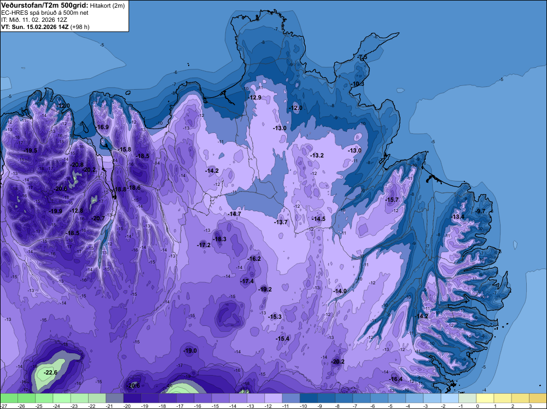Select the legend swatch labeled -4

click(415, 398)
